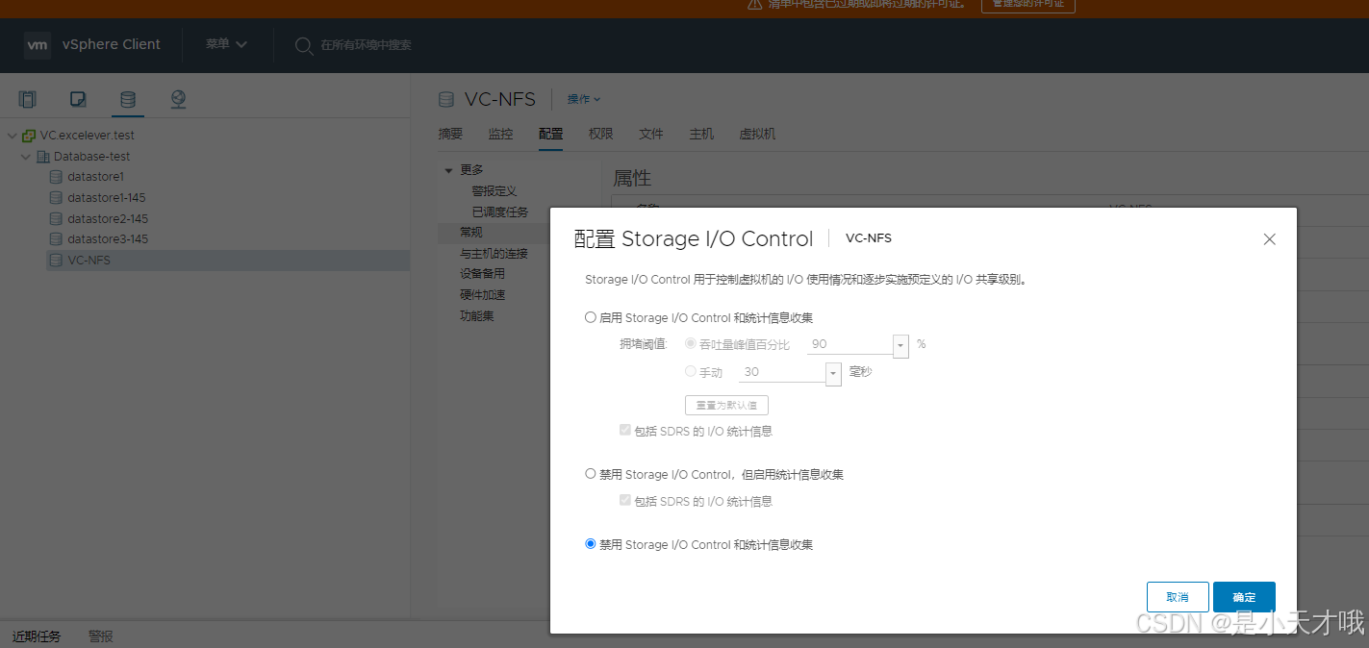Select 已调度任务 in config menu
Screen dimensions: 1369x648
click(x=500, y=212)
